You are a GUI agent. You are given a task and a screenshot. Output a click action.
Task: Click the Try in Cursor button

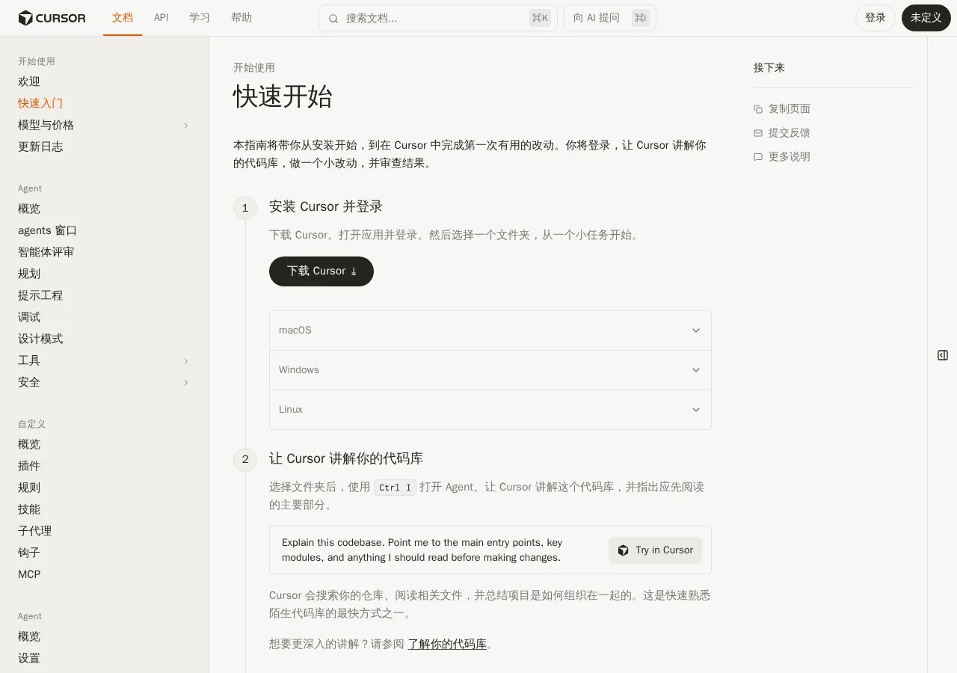(655, 550)
